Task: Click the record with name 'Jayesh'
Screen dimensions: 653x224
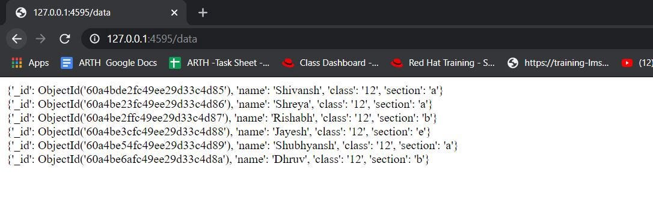Action: click(219, 132)
